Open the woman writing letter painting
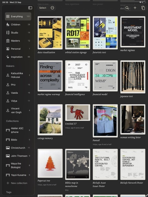 click(x=133, y=119)
